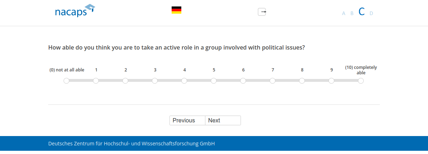This screenshot has height=154, width=428.
Task: Proceed with the Next button
Action: [x=223, y=121]
